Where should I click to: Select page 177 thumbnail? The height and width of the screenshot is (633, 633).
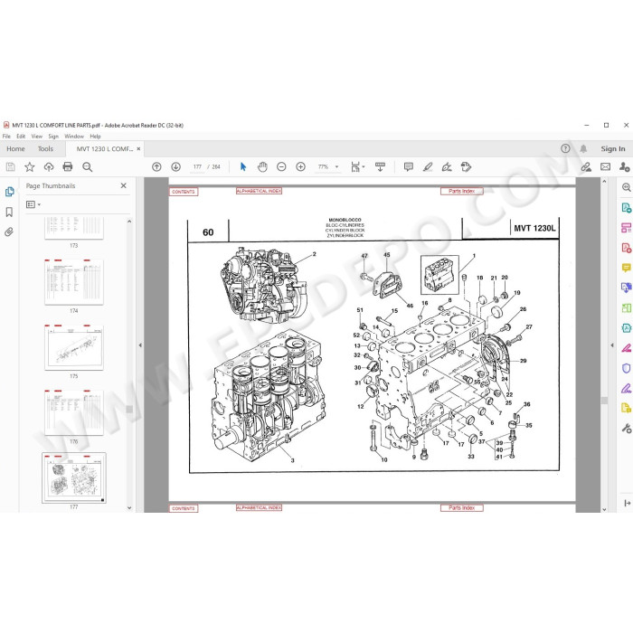[x=74, y=478]
